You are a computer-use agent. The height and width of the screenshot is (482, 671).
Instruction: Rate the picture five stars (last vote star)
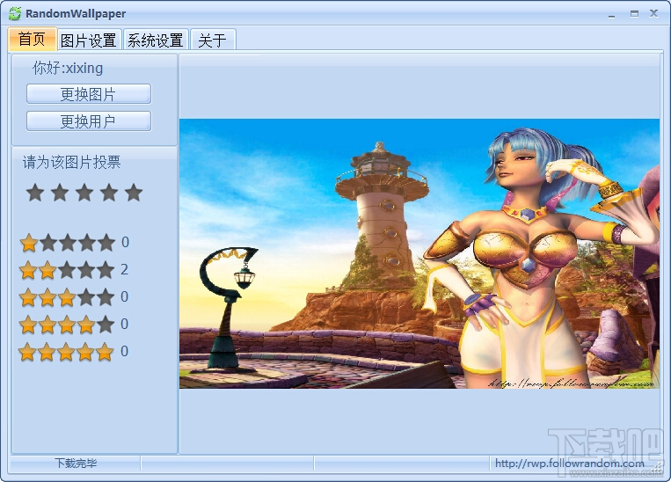pos(134,193)
